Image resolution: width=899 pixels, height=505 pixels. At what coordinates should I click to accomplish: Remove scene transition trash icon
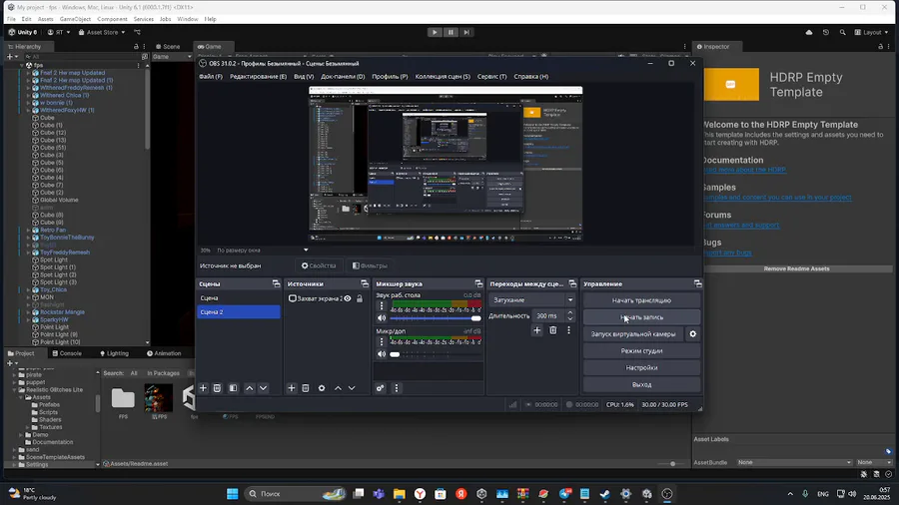(x=552, y=330)
